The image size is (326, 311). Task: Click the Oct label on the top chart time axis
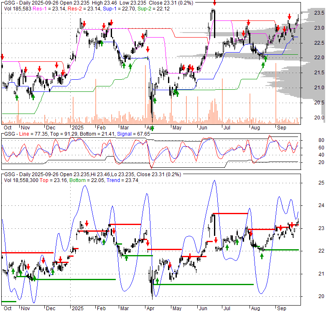8,127
